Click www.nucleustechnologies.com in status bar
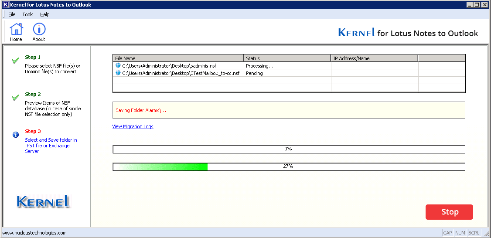The height and width of the screenshot is (238, 491). point(34,233)
